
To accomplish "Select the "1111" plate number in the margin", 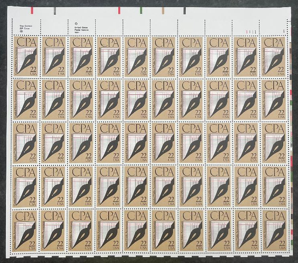I will 251,32.
